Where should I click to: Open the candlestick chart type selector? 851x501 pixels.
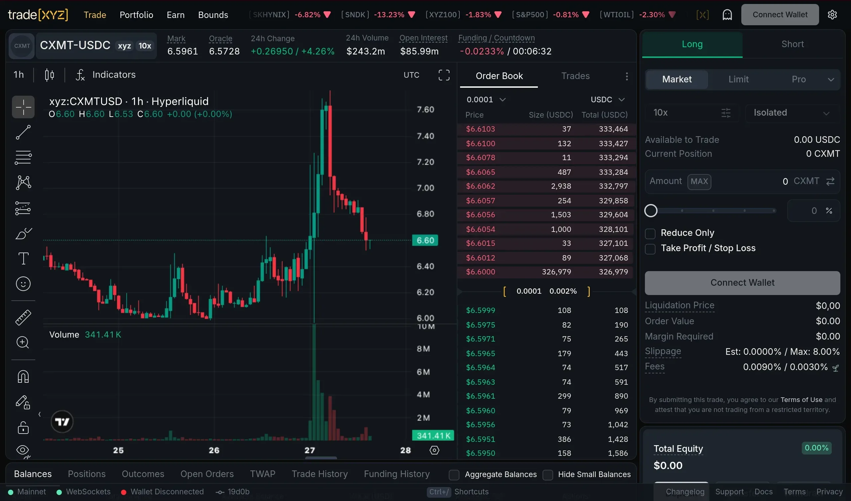49,75
